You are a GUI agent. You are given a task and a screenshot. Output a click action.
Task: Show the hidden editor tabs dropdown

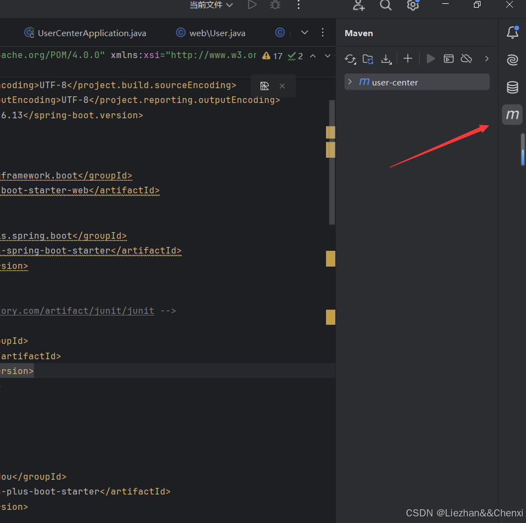[305, 32]
